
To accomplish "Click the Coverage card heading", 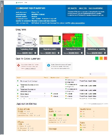I will (53, 129).
